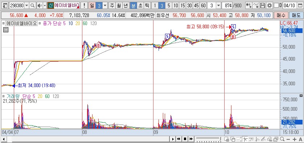304x143 pixels.
Task: Select the 초 second chart mode
Action: tap(140, 5)
